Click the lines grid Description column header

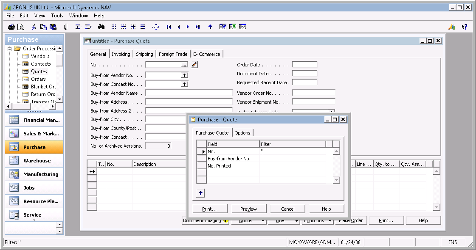(159, 164)
